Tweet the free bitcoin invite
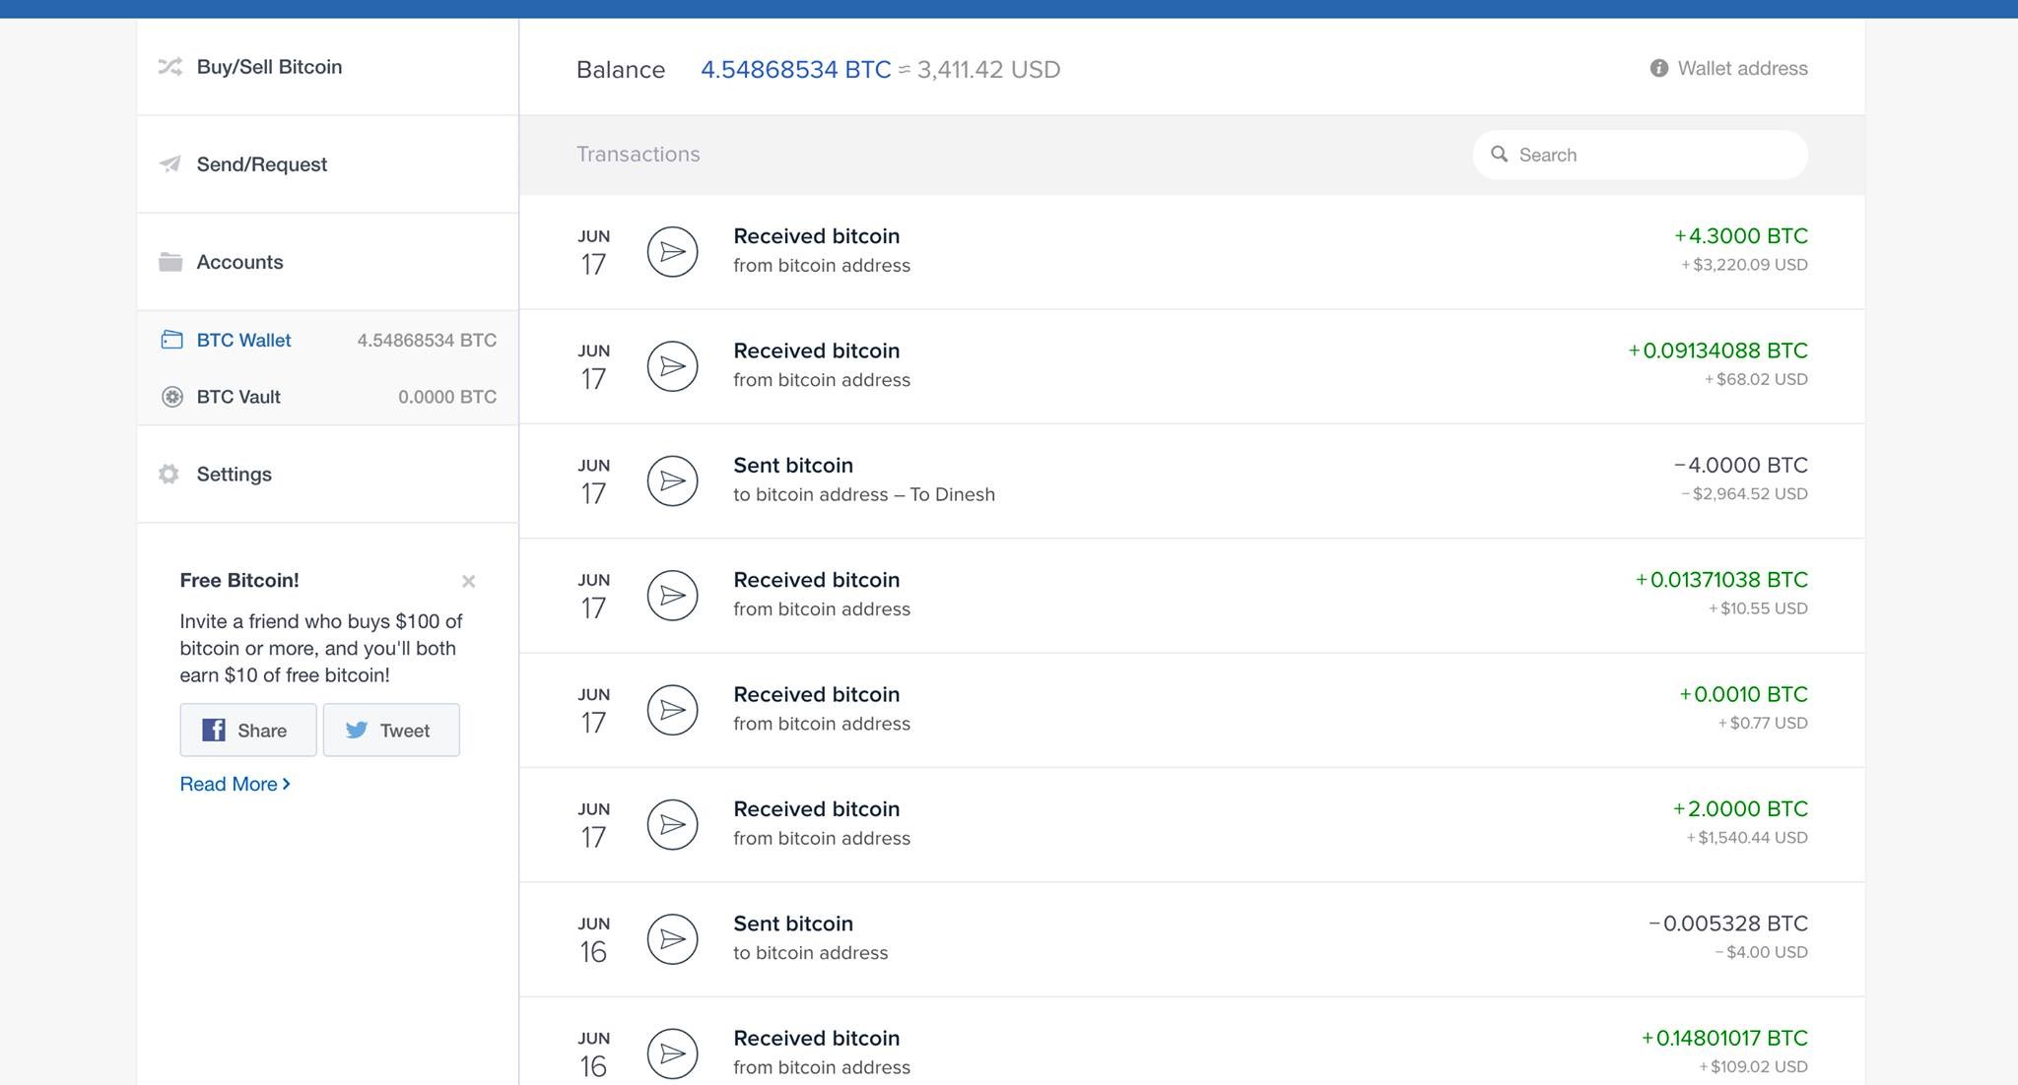 coord(391,730)
